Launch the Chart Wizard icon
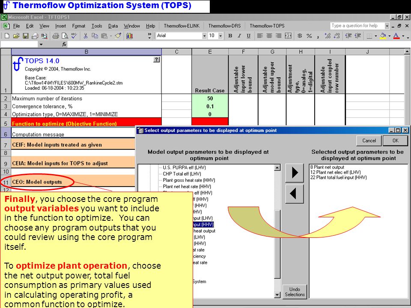The image size is (411, 308). (129, 36)
